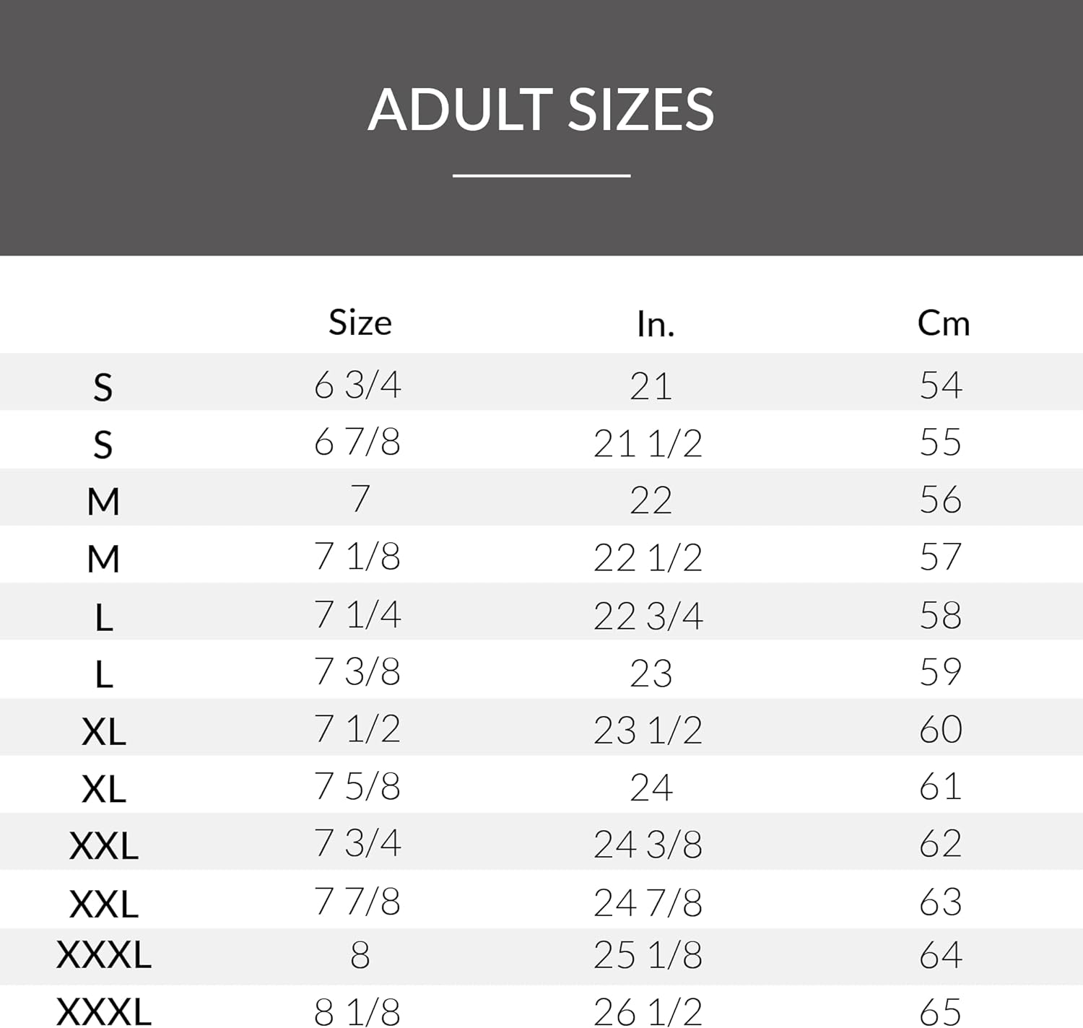Screen dimensions: 1083x1028
Task: Click the Cm column header
Action: (943, 323)
